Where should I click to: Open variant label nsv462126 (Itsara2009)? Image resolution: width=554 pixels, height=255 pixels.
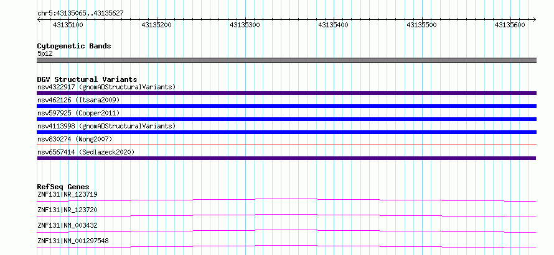pyautogui.click(x=78, y=100)
